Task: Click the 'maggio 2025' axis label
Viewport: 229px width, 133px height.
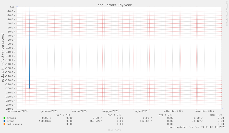Action: click(x=110, y=111)
